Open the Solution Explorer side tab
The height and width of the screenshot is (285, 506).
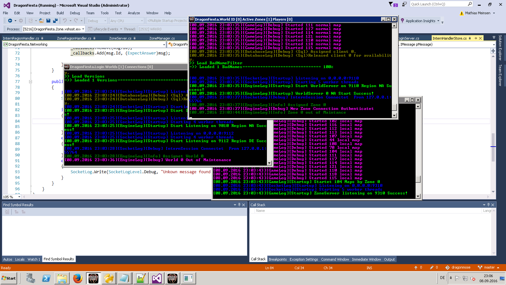tap(500, 47)
